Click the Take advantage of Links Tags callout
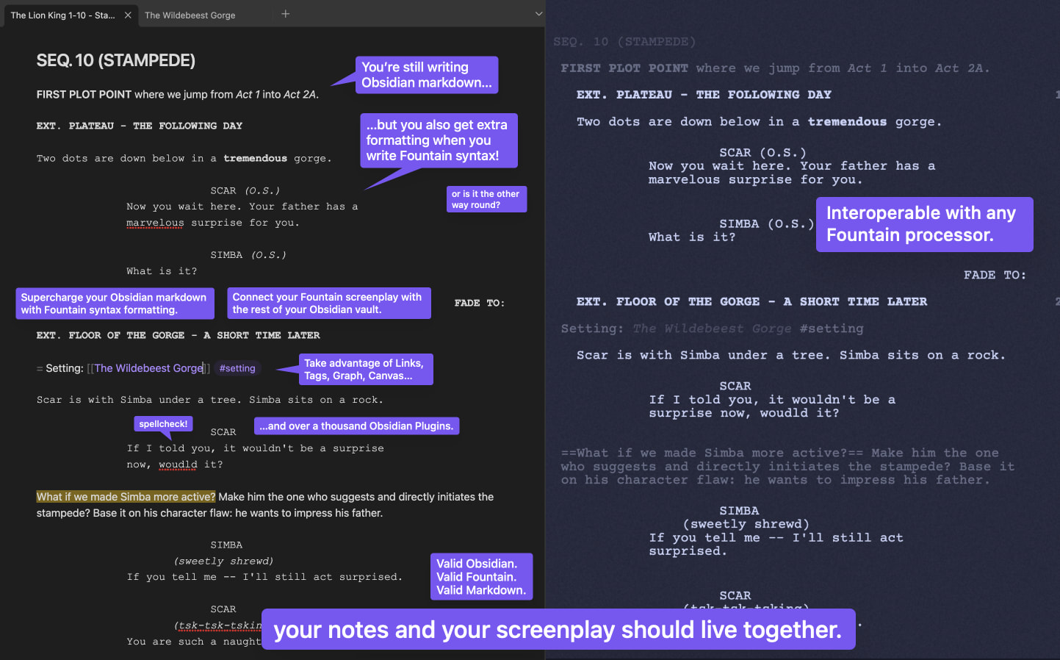This screenshot has height=660, width=1060. pyautogui.click(x=366, y=369)
